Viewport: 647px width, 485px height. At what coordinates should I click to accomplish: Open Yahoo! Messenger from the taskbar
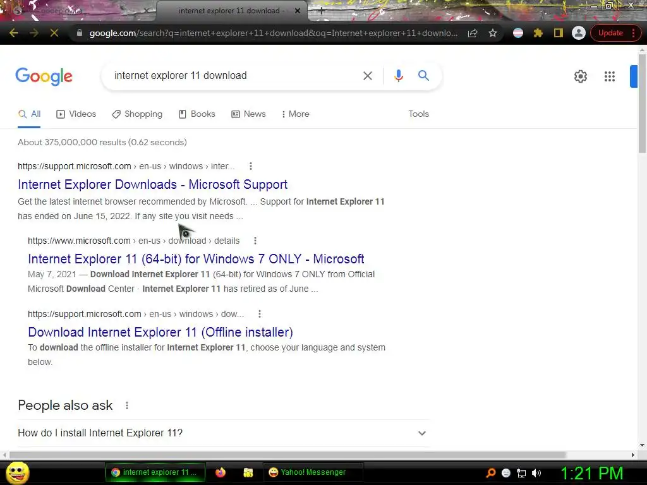point(313,472)
